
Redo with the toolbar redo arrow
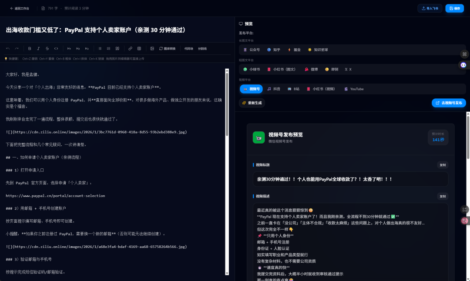click(17, 49)
